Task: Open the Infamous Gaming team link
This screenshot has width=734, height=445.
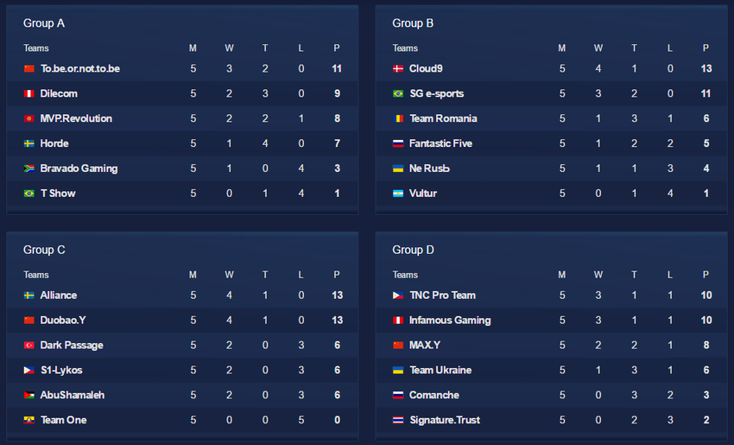Action: [450, 321]
